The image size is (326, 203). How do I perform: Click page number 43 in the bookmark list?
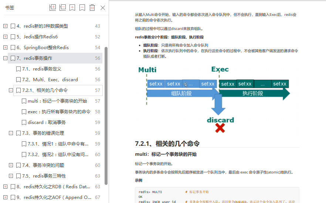coord(98,26)
